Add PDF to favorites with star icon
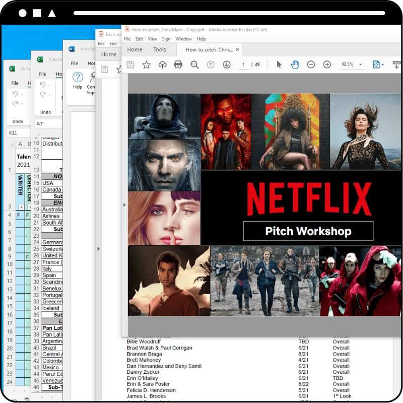This screenshot has width=403, height=403. [146, 64]
